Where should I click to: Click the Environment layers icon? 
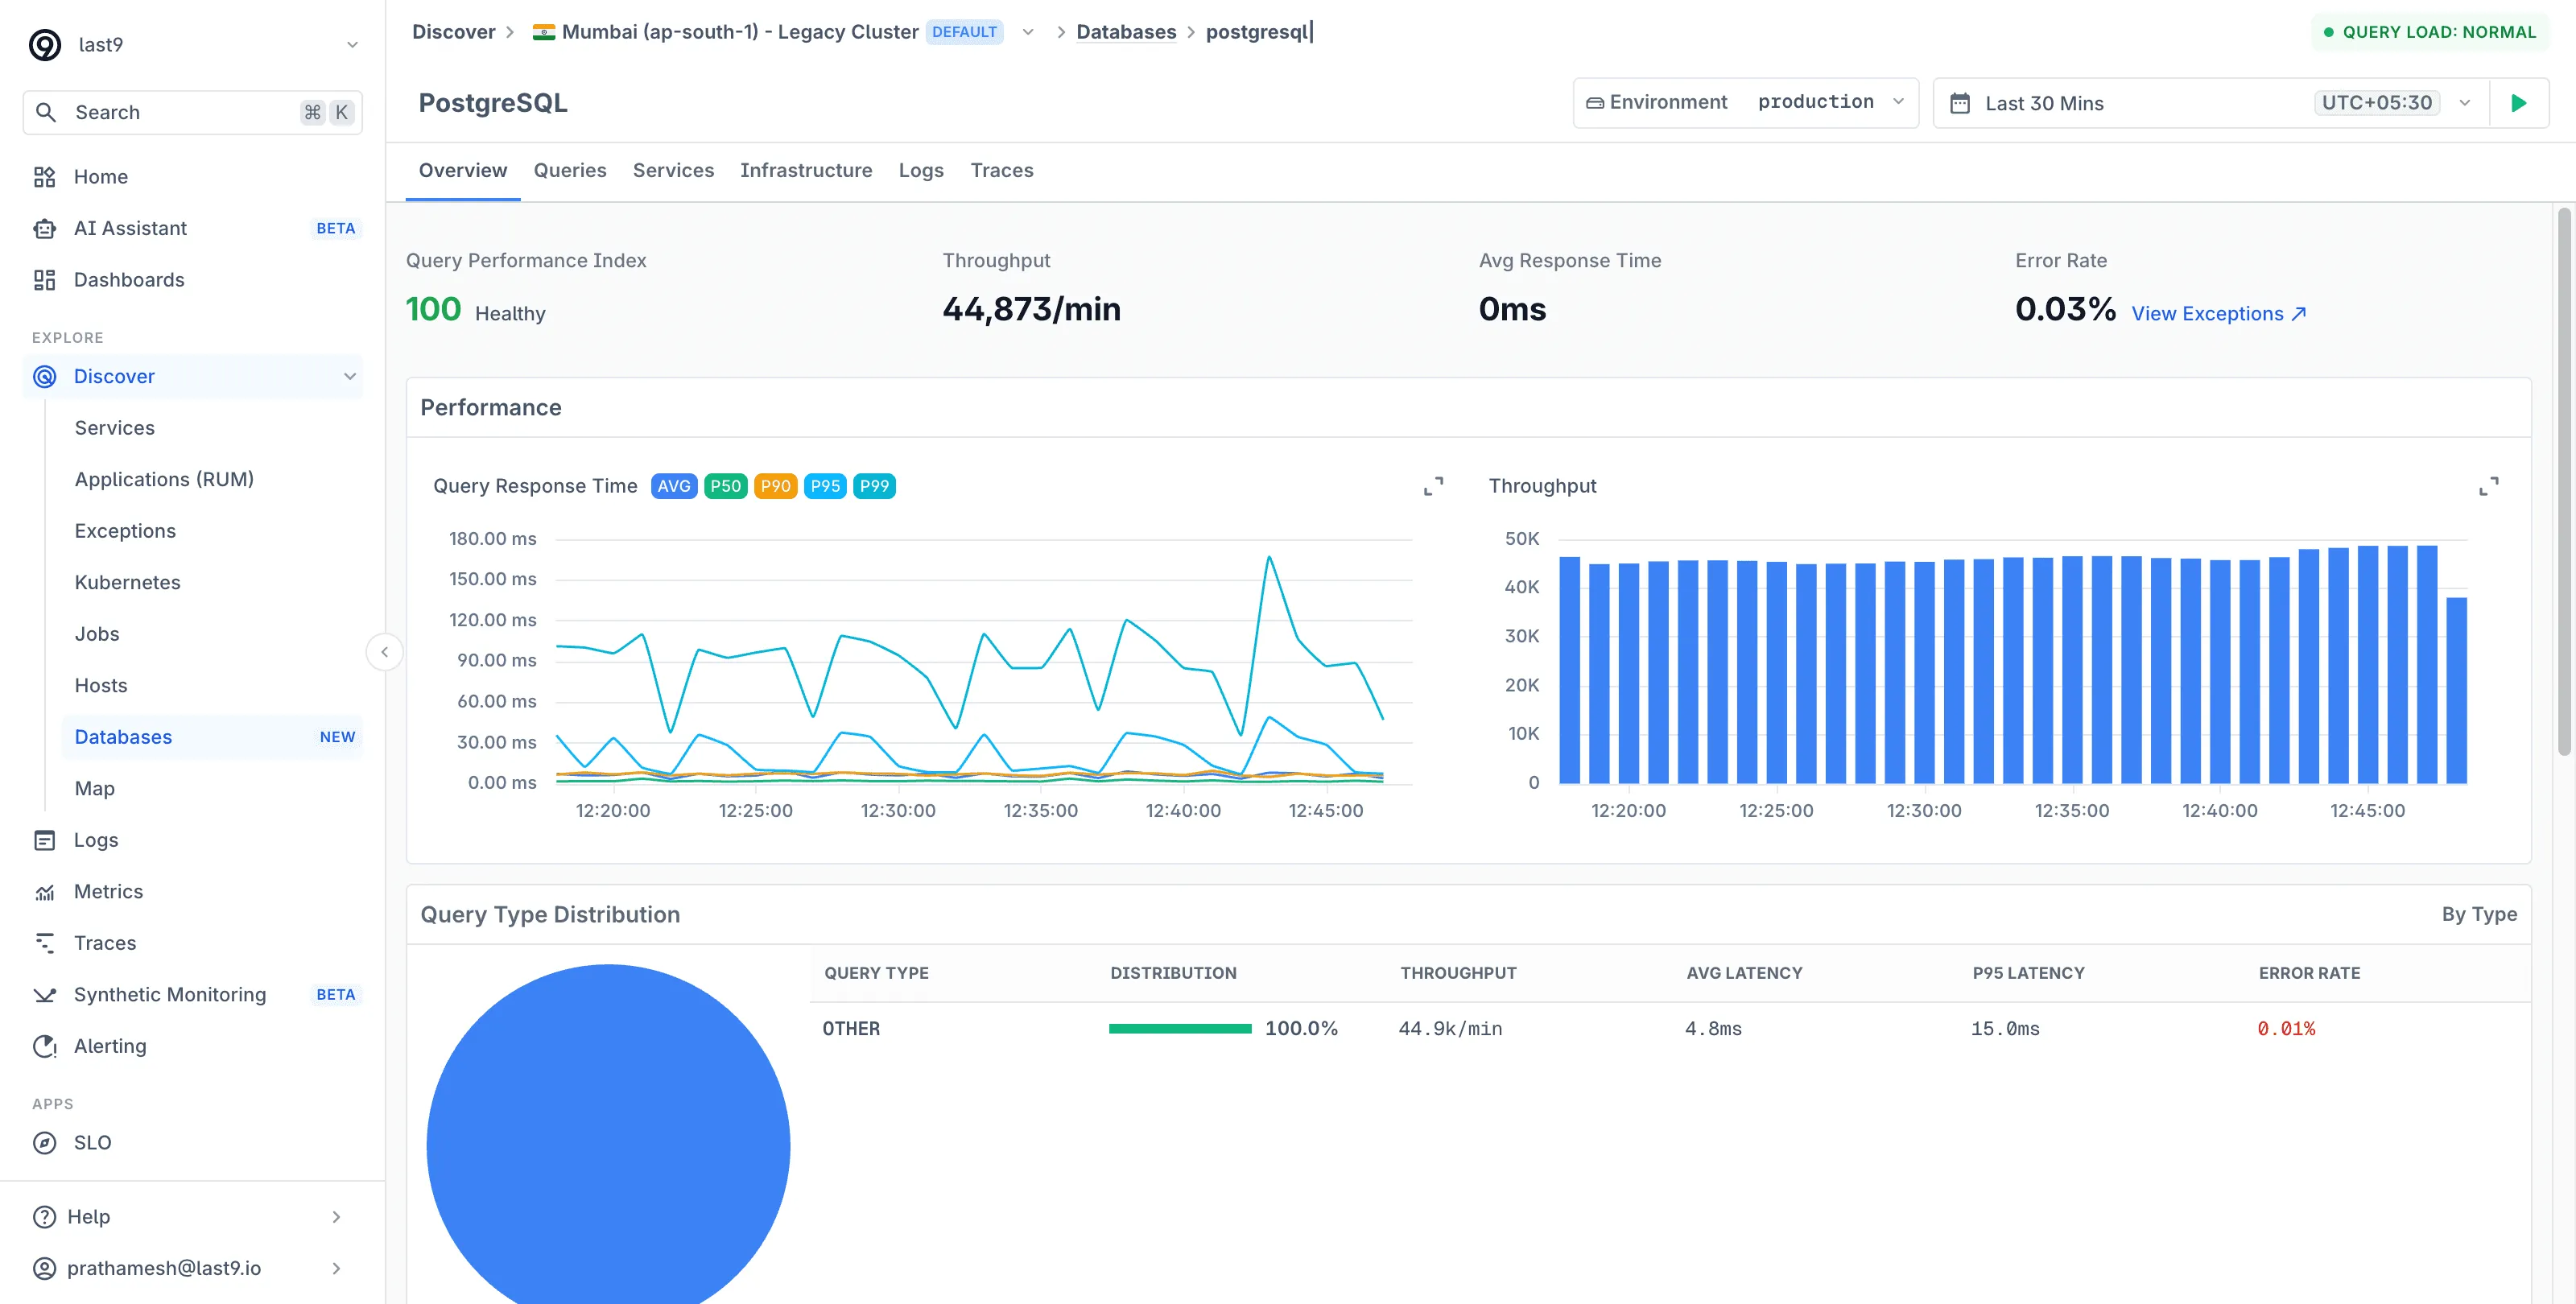[1595, 103]
